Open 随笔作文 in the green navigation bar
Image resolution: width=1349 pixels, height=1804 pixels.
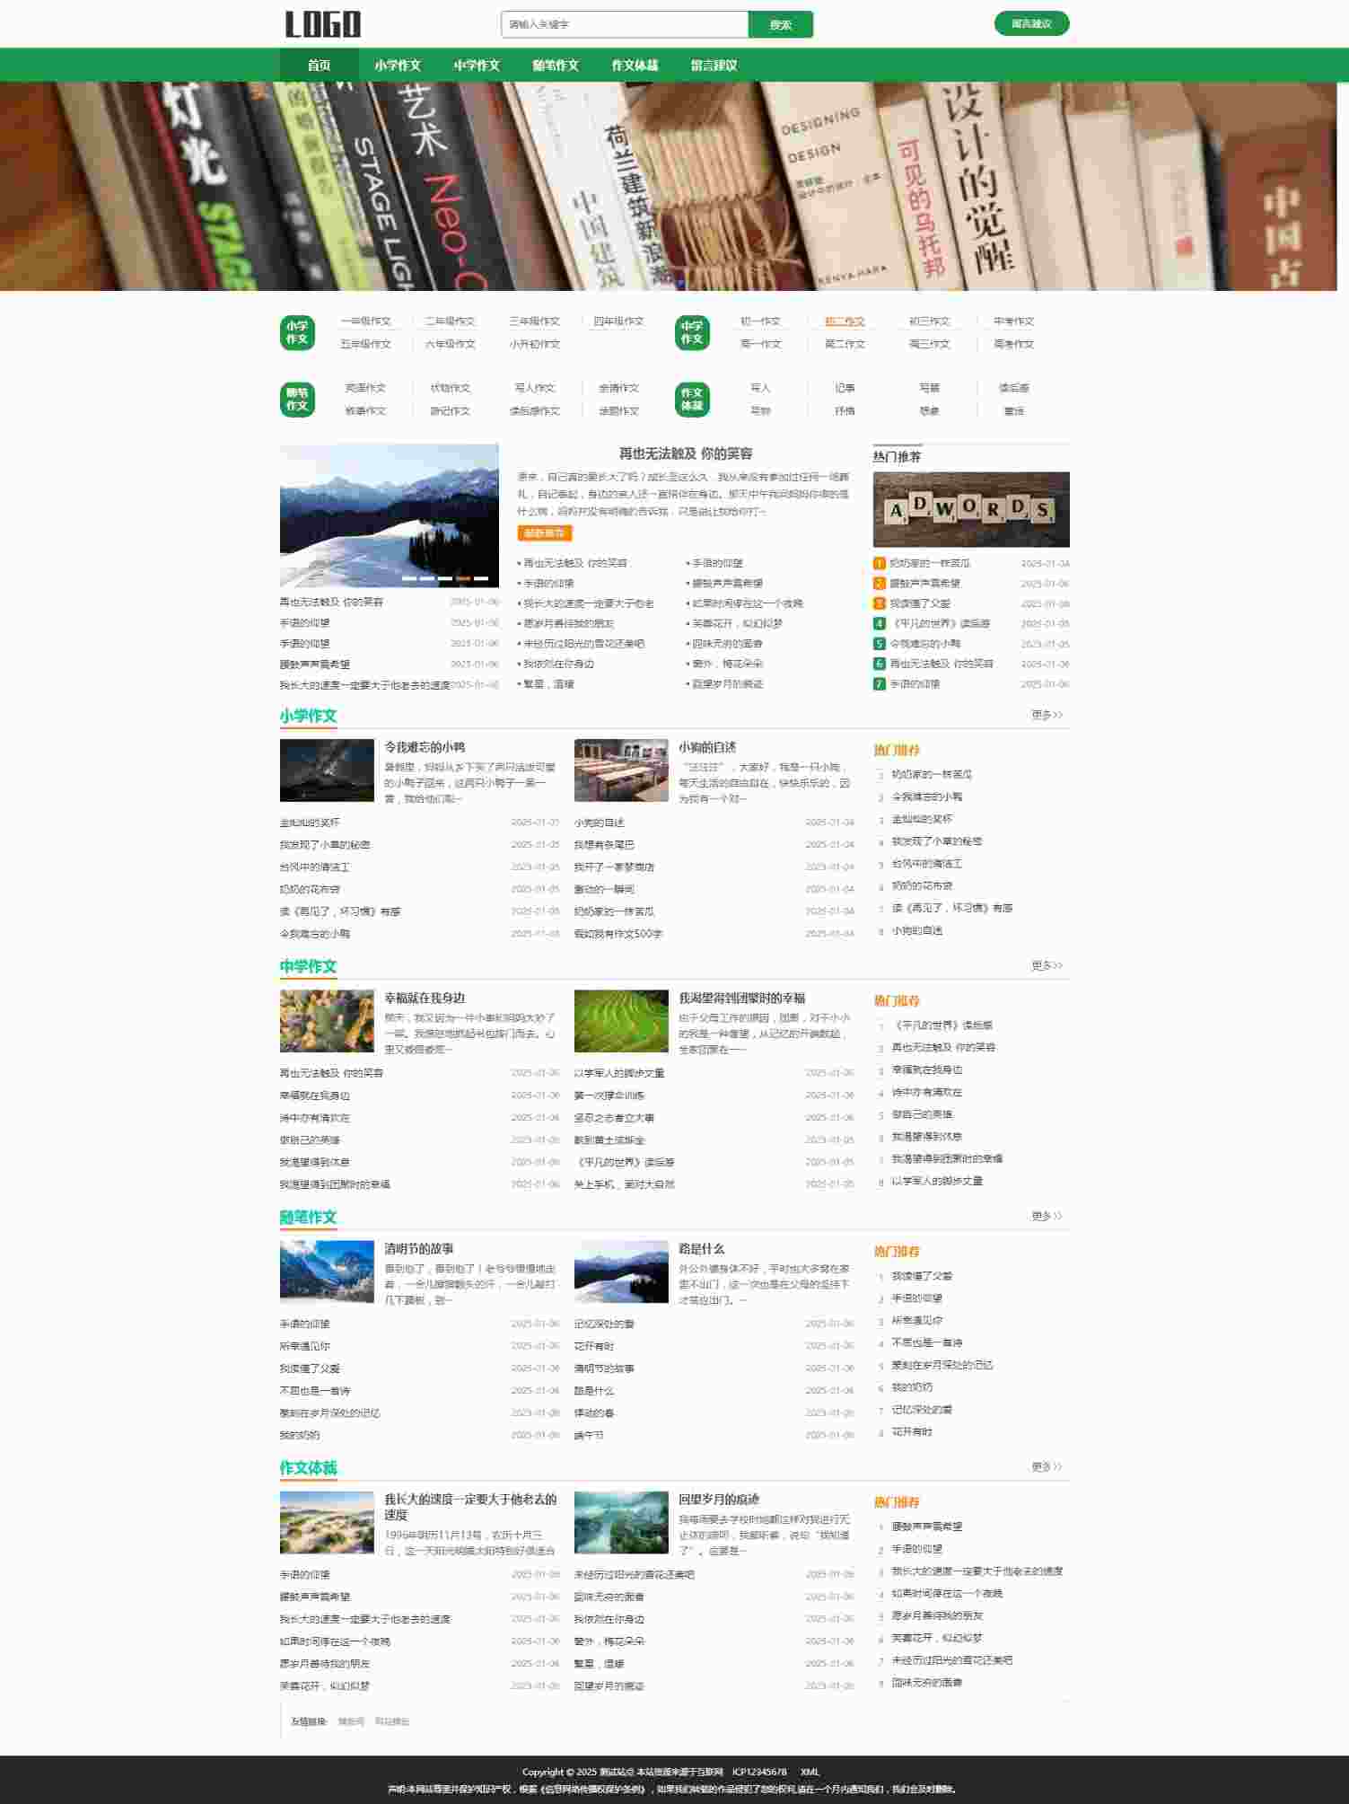coord(556,66)
